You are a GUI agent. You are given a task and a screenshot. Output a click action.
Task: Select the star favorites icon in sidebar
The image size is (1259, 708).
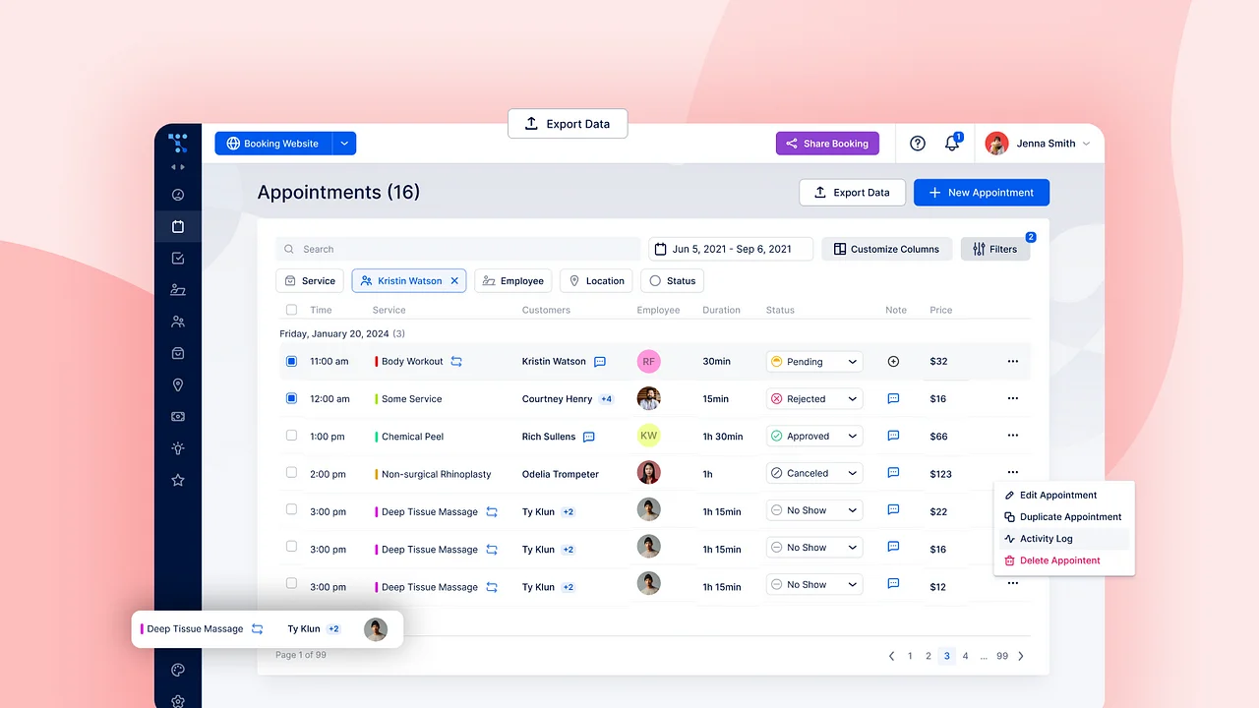[x=178, y=480]
